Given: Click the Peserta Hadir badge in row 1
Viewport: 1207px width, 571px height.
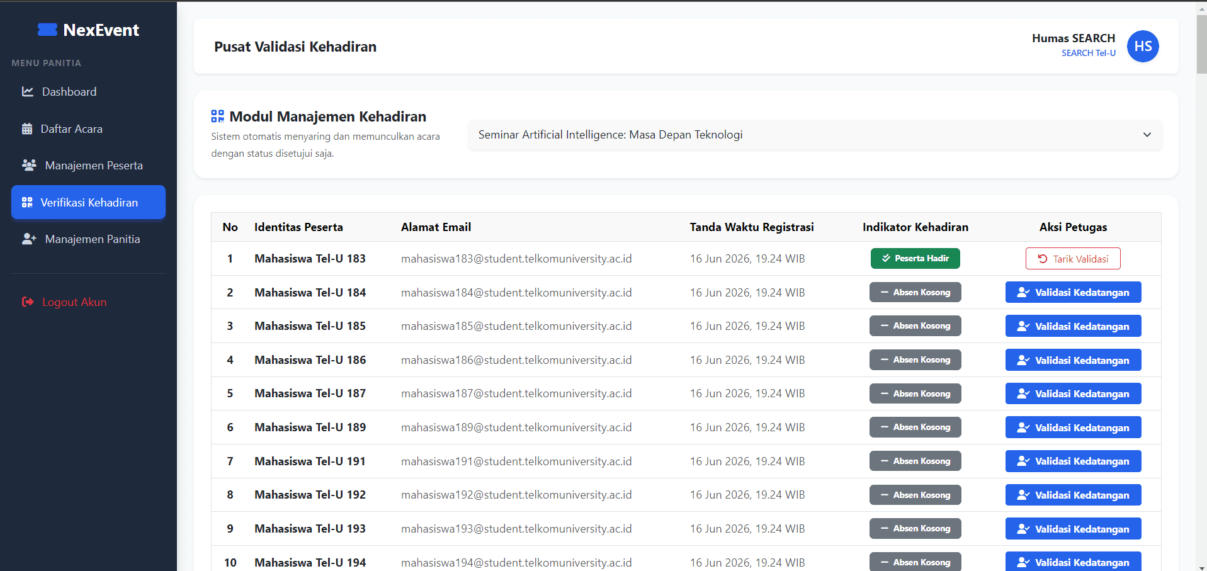Looking at the screenshot, I should pyautogui.click(x=915, y=258).
